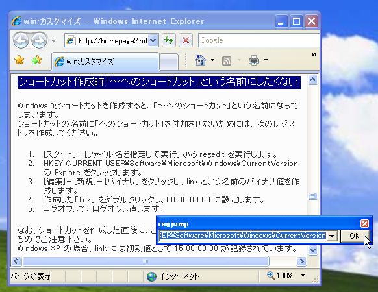Focus the Google search box
The height and width of the screenshot is (292, 378).
[258, 40]
